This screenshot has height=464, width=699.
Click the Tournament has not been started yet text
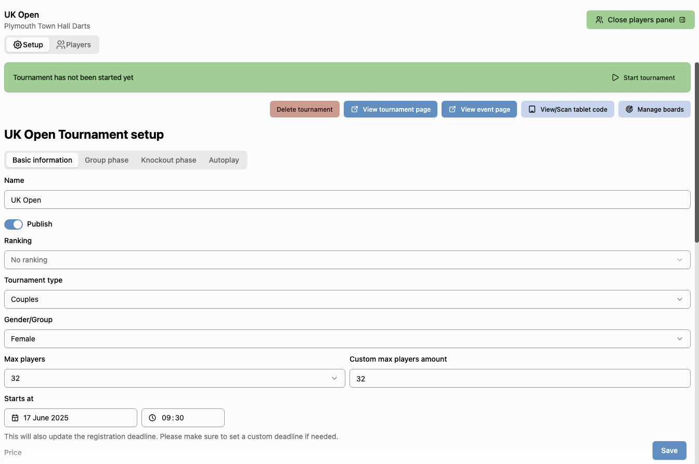point(73,77)
